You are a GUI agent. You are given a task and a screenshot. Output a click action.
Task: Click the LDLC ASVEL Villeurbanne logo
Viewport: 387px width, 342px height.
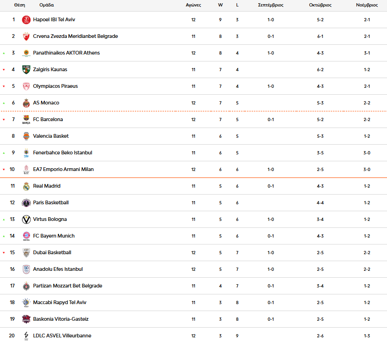pyautogui.click(x=26, y=336)
